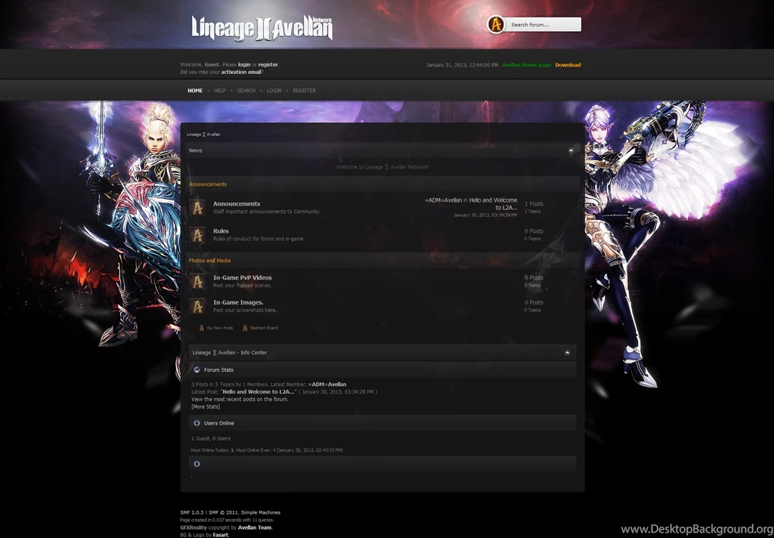Open last post 'Hello and Welcome to L2A...' in Announcements row
This screenshot has width=774, height=538.
(493, 204)
